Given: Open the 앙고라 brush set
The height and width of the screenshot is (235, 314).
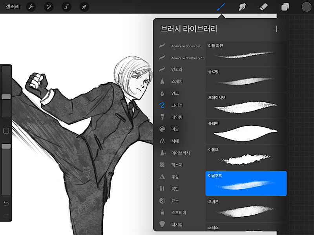Looking at the screenshot, I should click(x=181, y=70).
